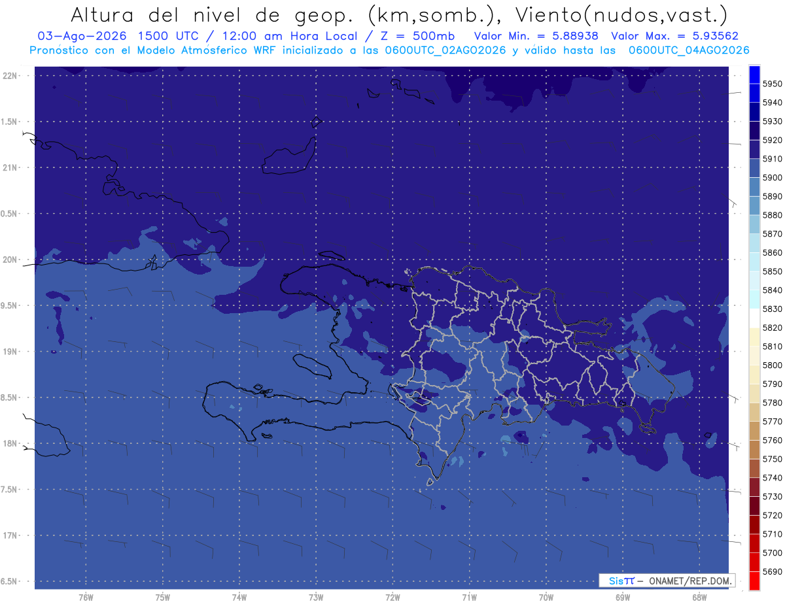Click the 5950 colorbar label
This screenshot has width=785, height=606.
pos(773,84)
